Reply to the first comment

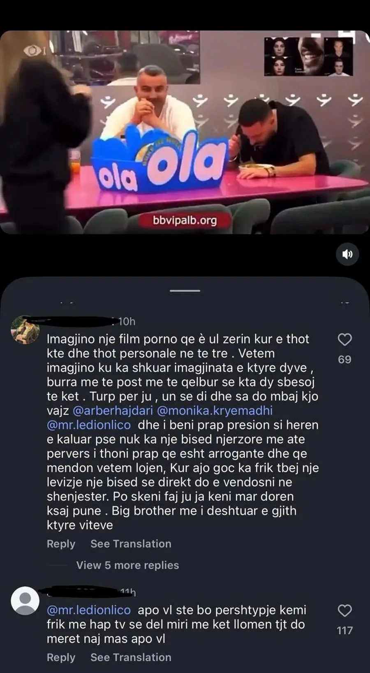click(61, 544)
